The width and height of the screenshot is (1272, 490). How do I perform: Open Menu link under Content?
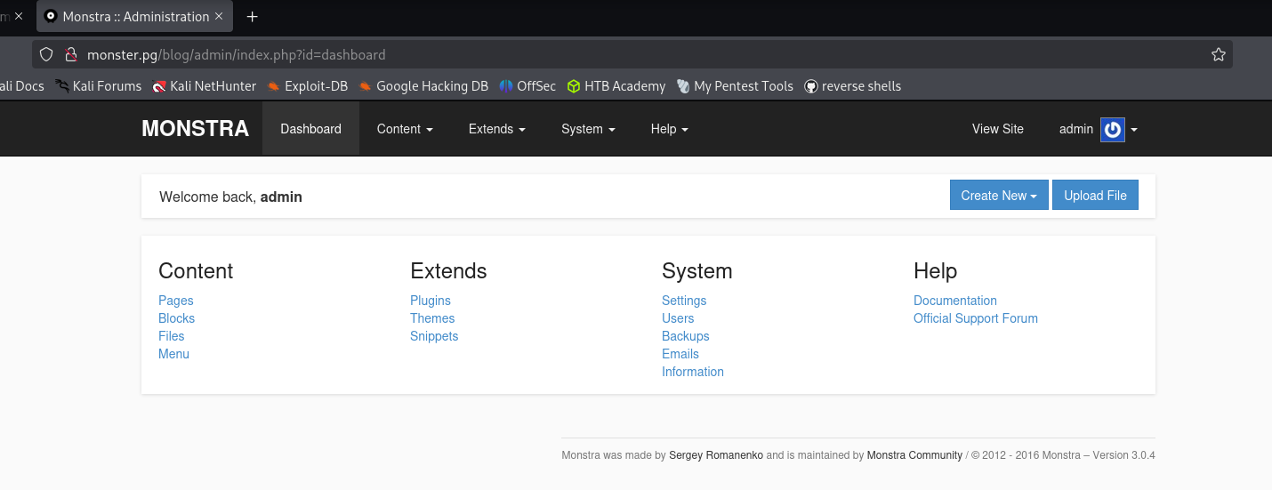point(173,354)
